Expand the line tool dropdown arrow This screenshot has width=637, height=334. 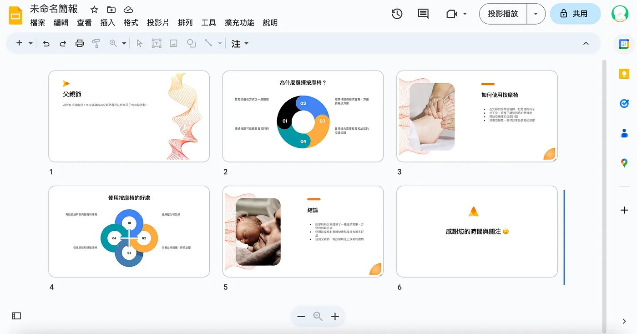pos(220,44)
